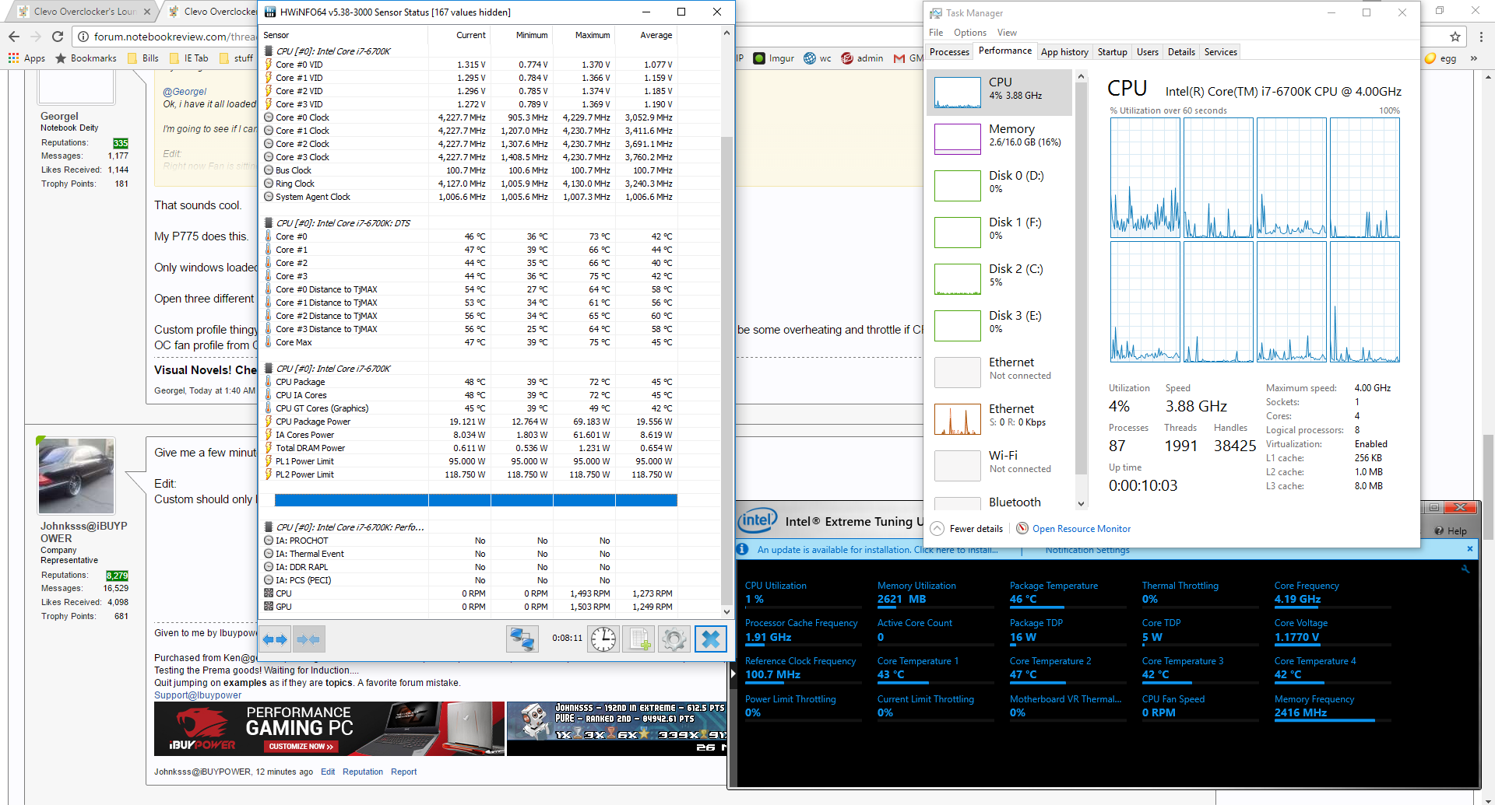Screen dimensions: 1495x805
Task: Select Memory in Task Manager sidebar
Action: (1000, 139)
